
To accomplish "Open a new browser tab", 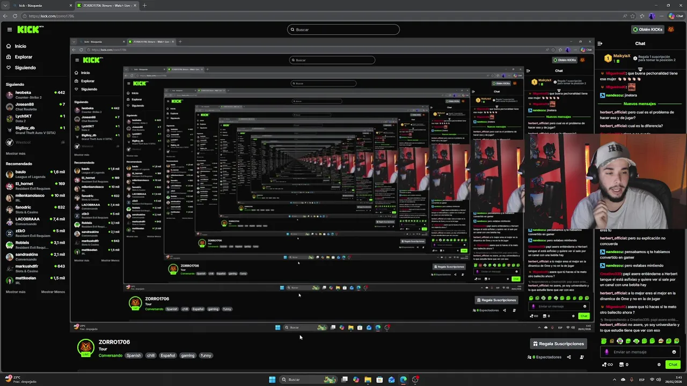I will [x=144, y=5].
